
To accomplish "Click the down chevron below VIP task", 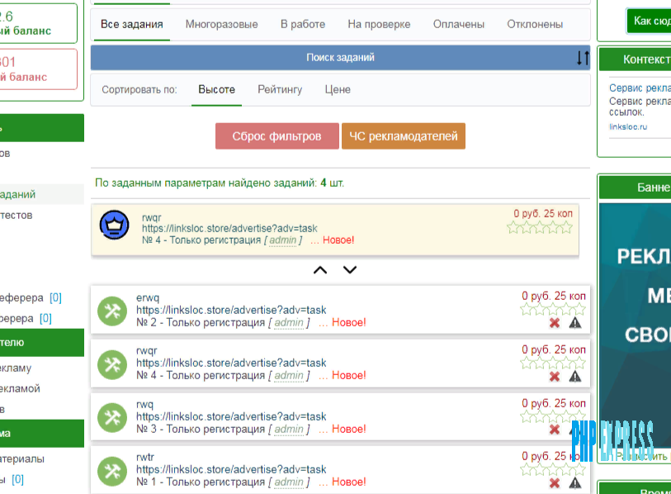I will tap(350, 270).
